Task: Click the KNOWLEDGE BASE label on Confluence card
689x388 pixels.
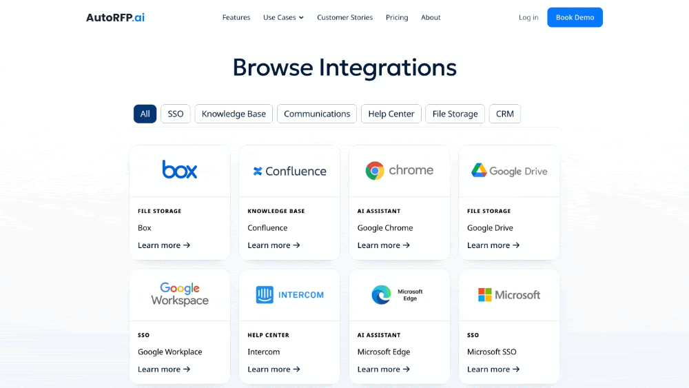Action: coord(276,211)
